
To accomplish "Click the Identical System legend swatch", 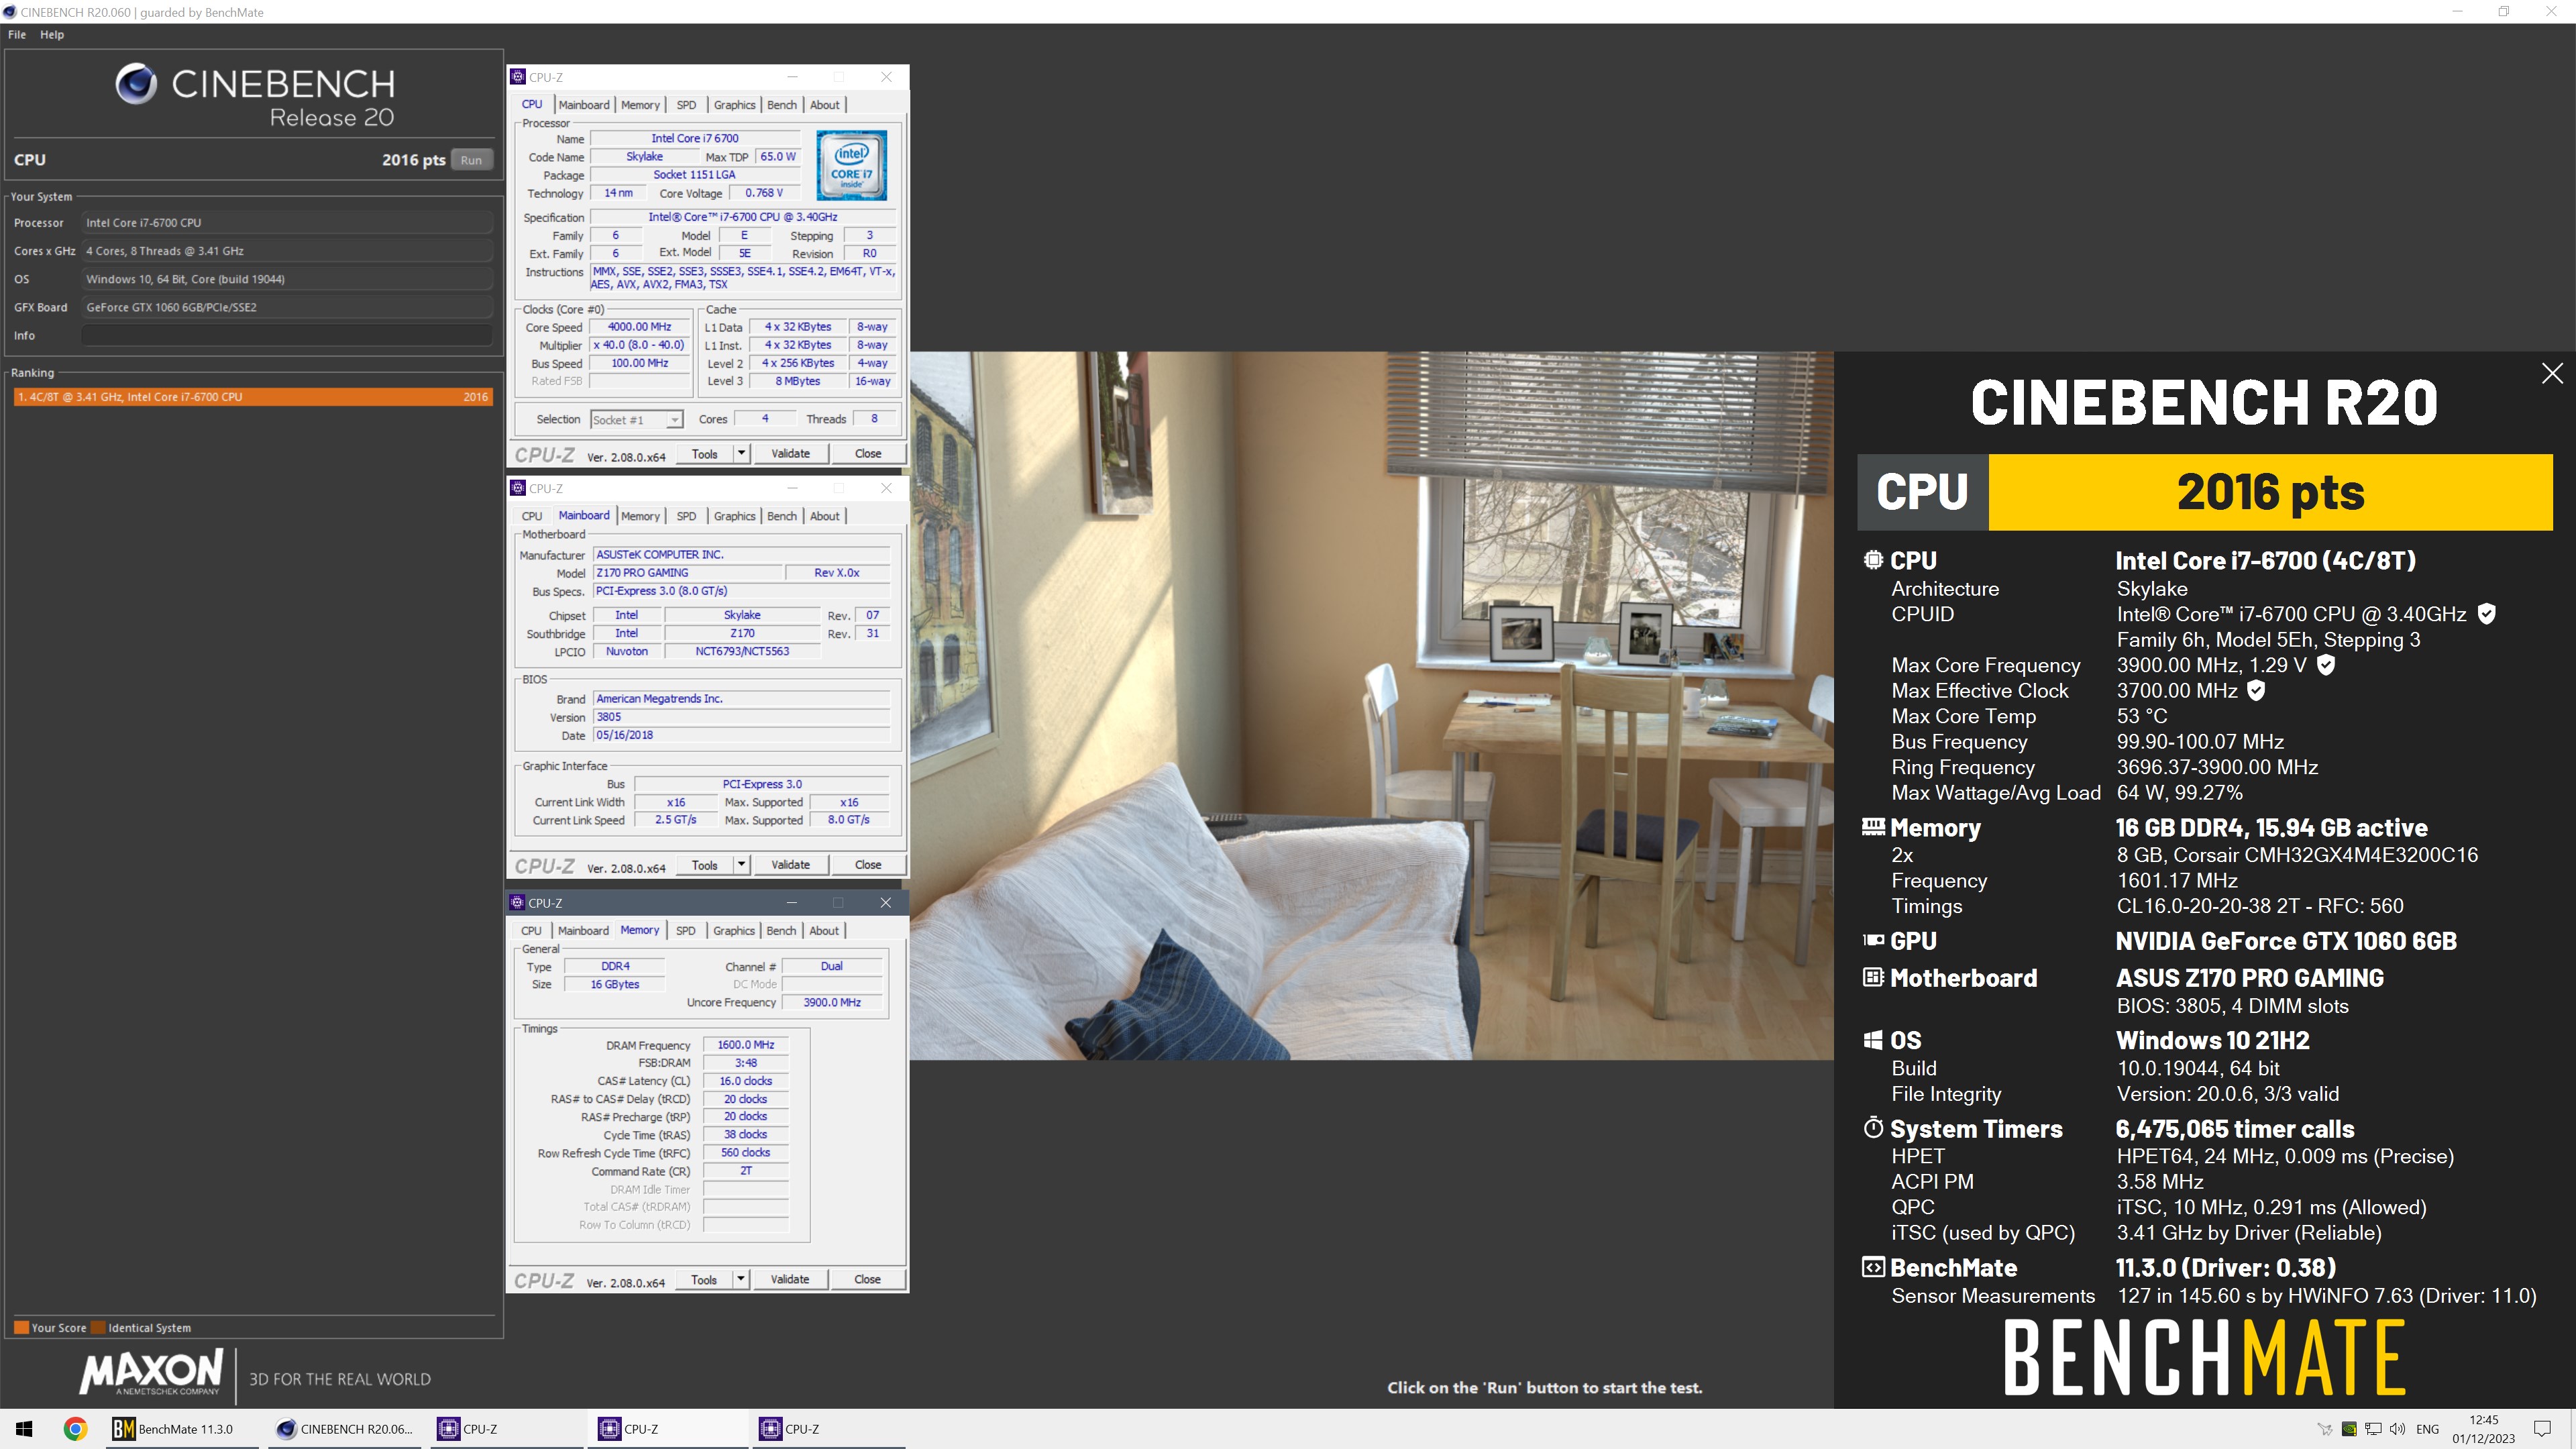I will click(x=98, y=1328).
